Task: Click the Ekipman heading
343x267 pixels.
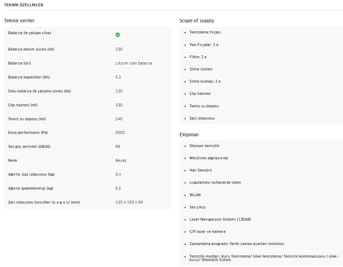Action: tap(189, 135)
